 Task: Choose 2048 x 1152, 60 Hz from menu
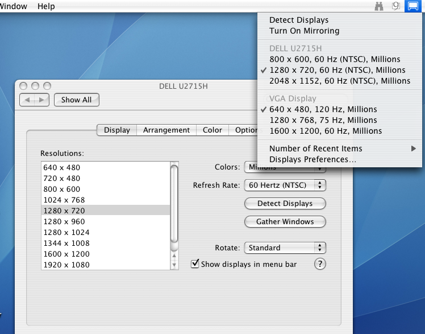pyautogui.click(x=339, y=81)
